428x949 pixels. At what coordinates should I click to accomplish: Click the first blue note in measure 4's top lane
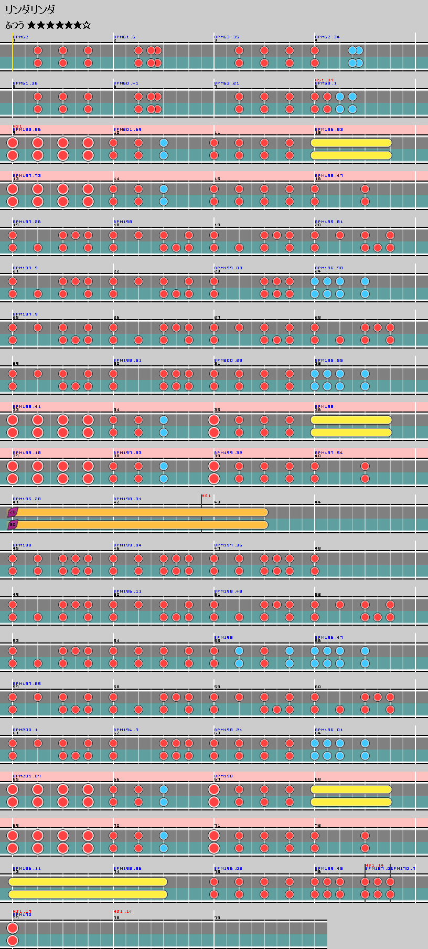[352, 50]
